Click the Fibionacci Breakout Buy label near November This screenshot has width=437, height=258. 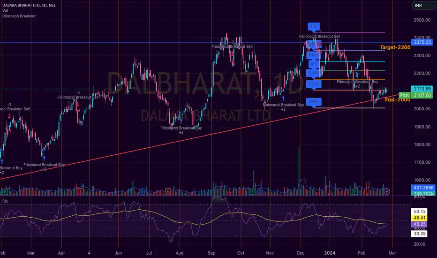point(283,105)
